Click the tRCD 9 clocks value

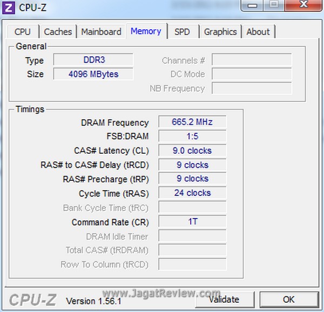[x=192, y=165]
